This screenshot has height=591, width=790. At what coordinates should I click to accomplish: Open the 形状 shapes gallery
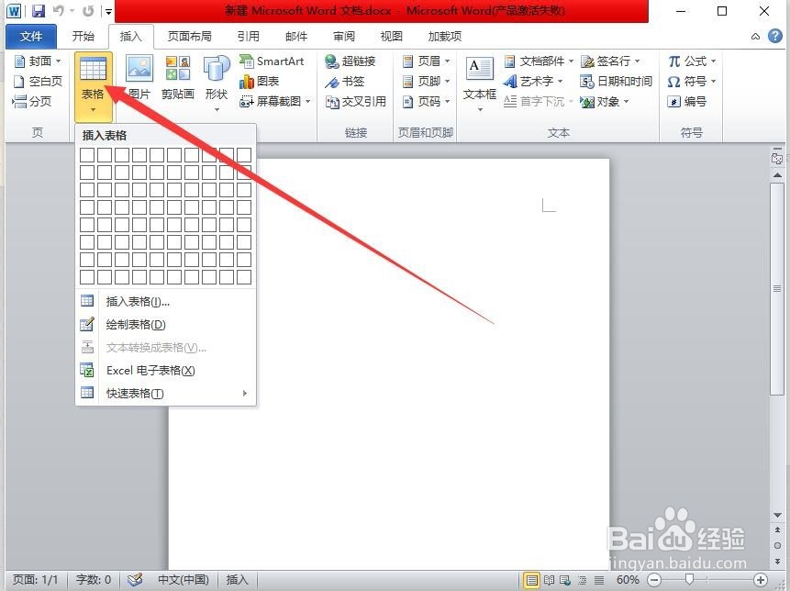coord(217,84)
